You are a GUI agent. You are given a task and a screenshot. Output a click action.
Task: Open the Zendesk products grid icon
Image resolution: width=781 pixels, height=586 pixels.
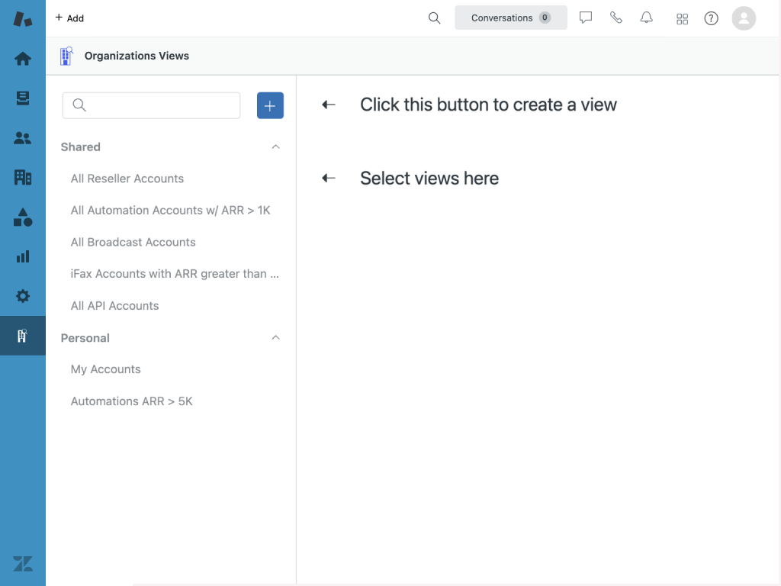[682, 19]
